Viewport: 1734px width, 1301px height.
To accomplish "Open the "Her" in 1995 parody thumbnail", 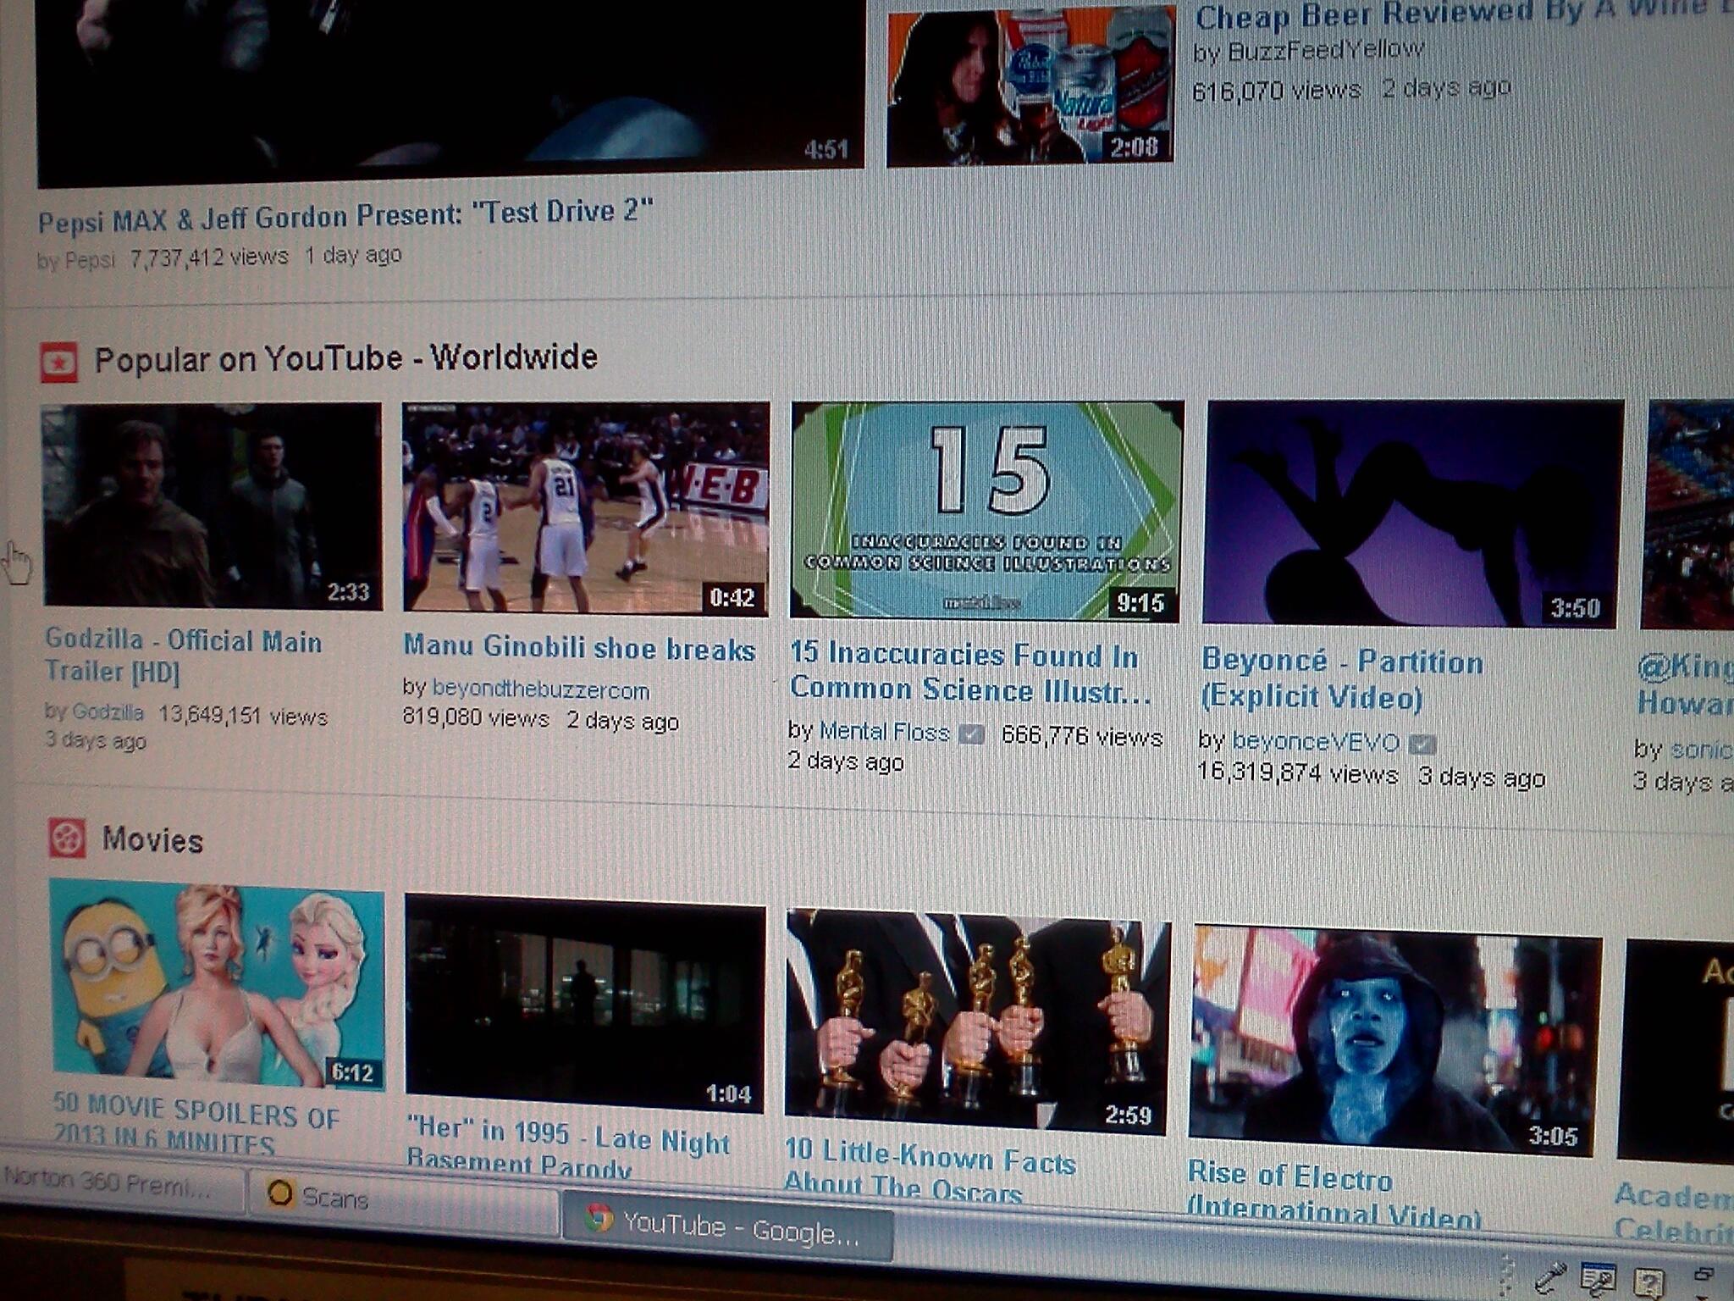I will [x=585, y=1003].
